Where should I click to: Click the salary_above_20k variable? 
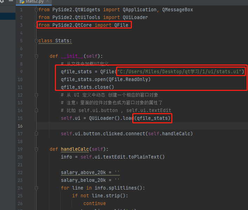pos(83,173)
